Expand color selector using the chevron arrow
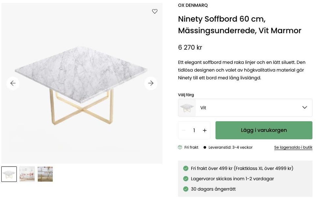This screenshot has height=198, width=316. click(x=304, y=108)
